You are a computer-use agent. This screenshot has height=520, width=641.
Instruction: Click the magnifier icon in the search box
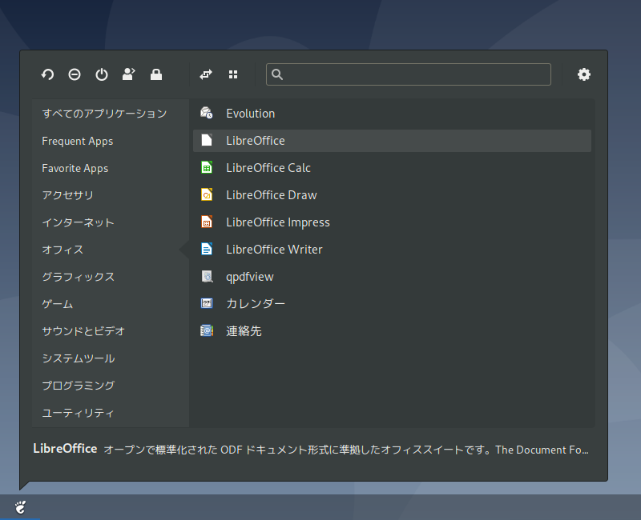point(276,74)
